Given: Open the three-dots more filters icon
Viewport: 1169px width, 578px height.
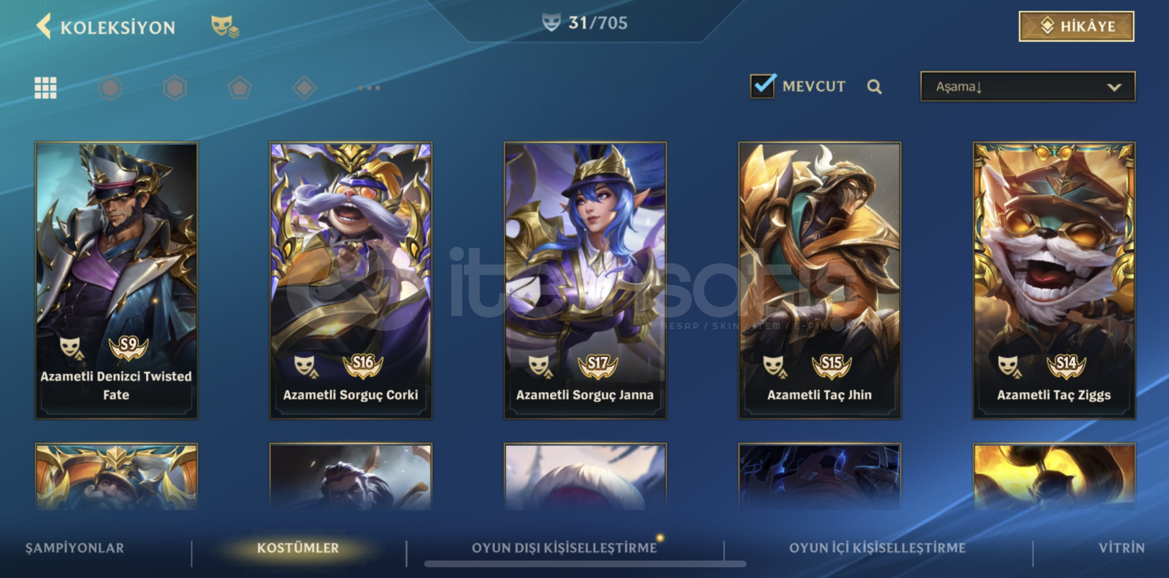Looking at the screenshot, I should coord(369,88).
